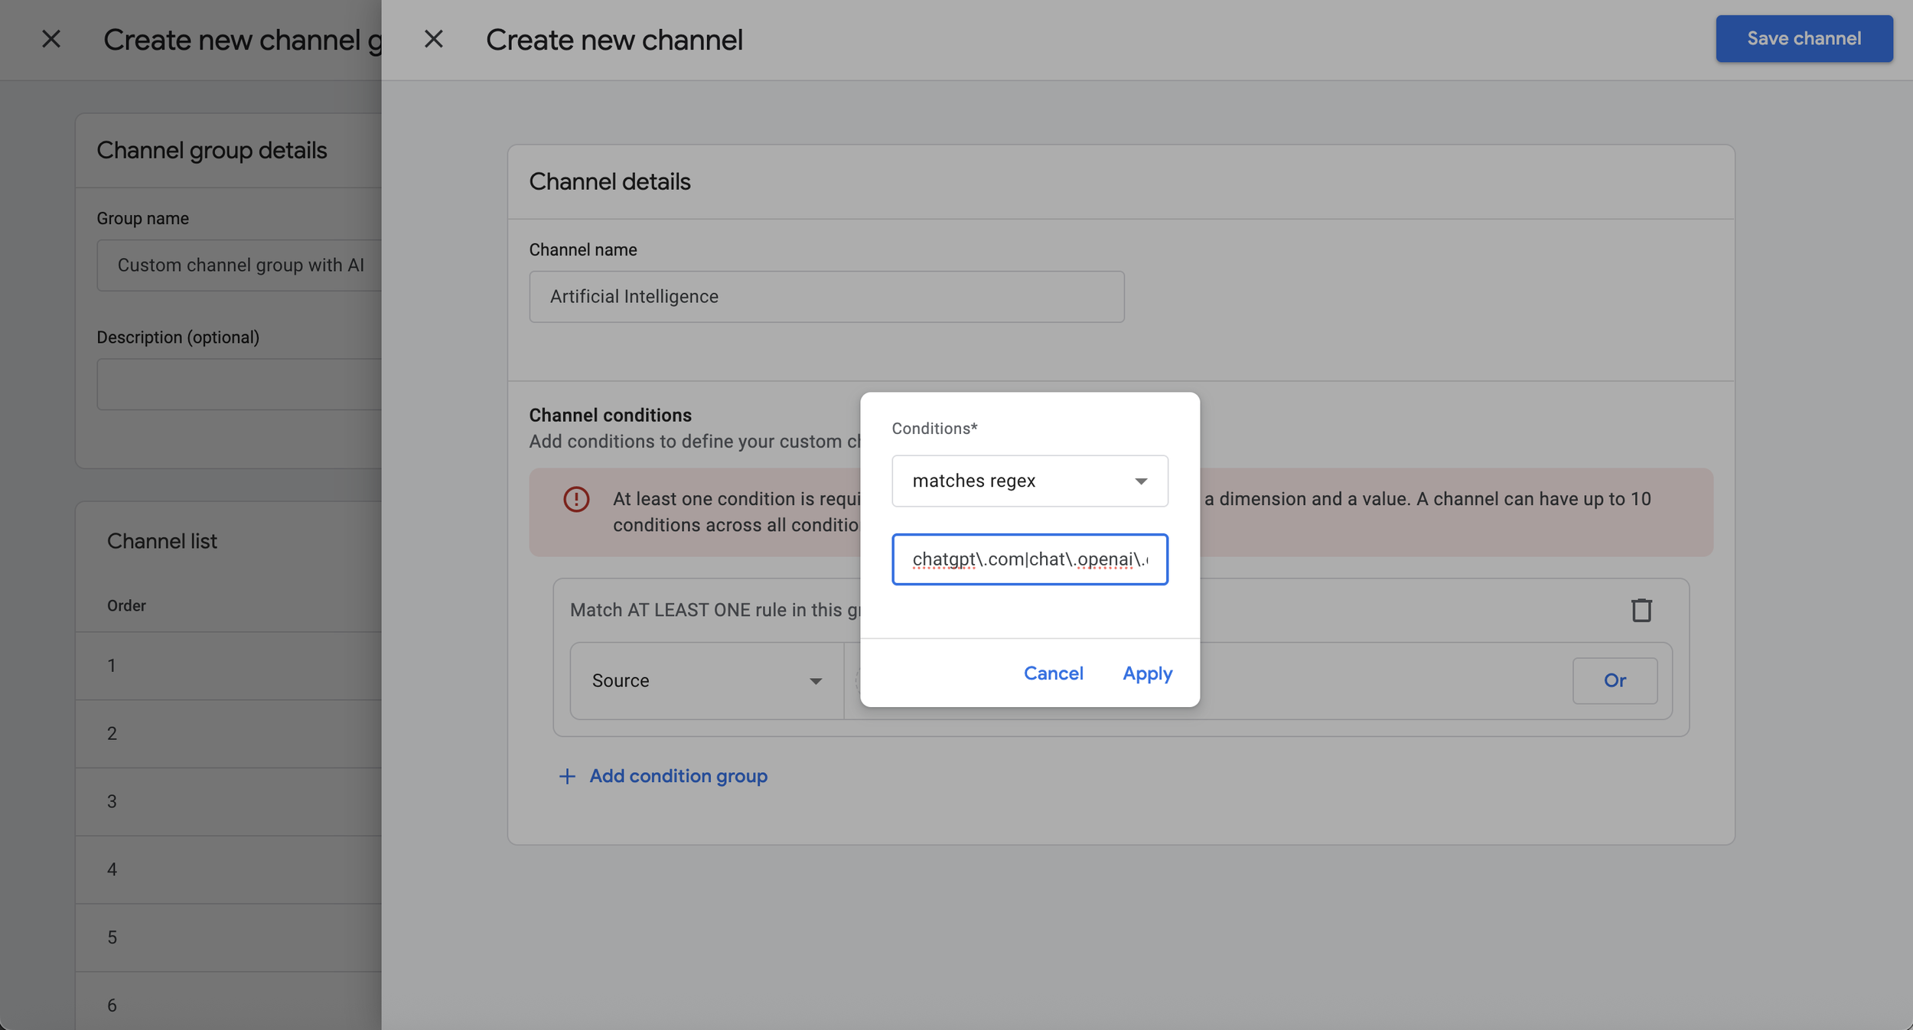Close the Create new channel panel
1913x1030 pixels.
pos(433,39)
